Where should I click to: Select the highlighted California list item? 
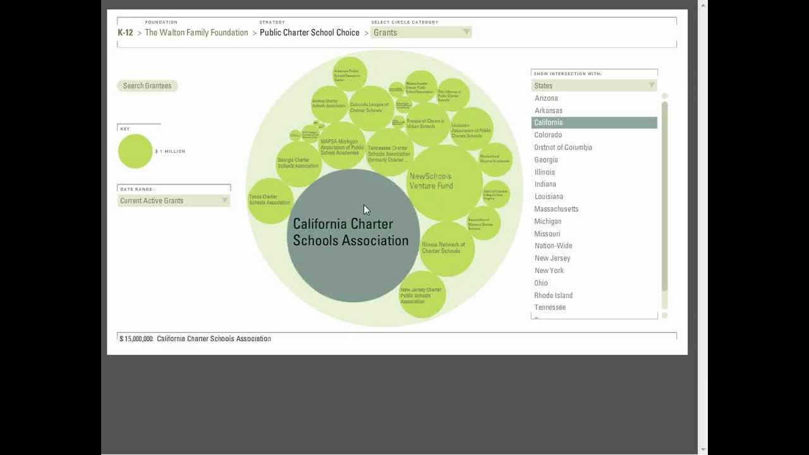click(594, 123)
